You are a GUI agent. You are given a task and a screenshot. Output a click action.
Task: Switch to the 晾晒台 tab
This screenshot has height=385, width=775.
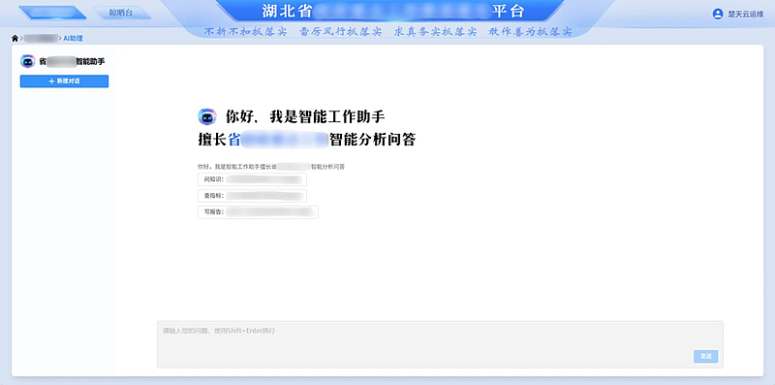pyautogui.click(x=121, y=13)
